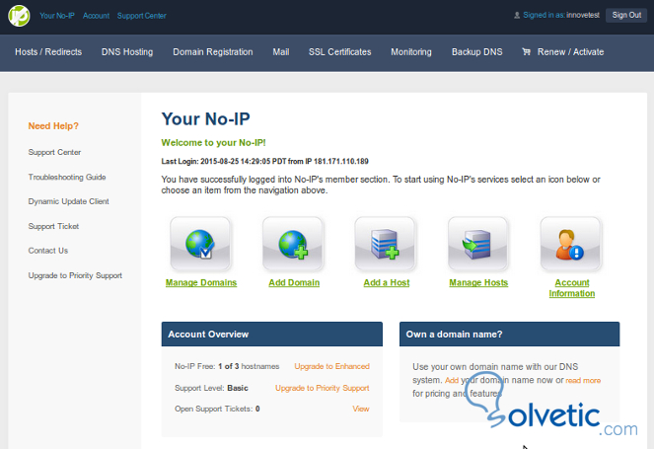Click the Need Help? heading
Screen dimensions: 654x449
(x=53, y=126)
